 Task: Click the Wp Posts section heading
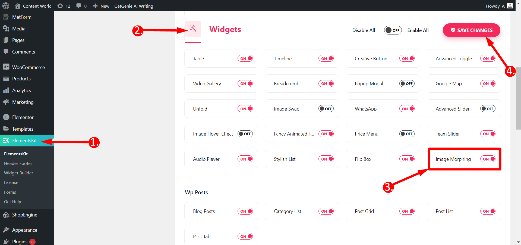(196, 192)
